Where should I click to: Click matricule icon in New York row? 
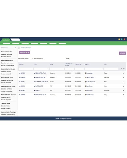(x=20, y=77)
